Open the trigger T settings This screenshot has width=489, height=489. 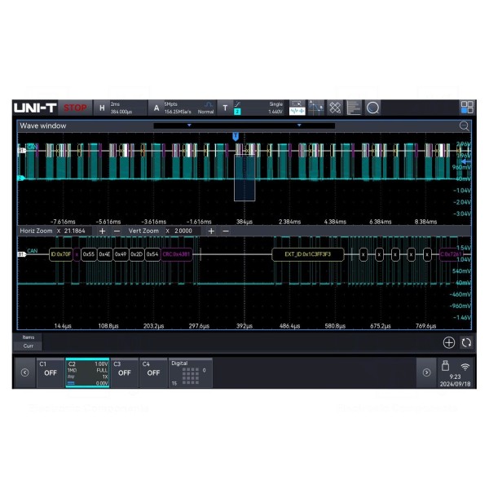coord(225,108)
